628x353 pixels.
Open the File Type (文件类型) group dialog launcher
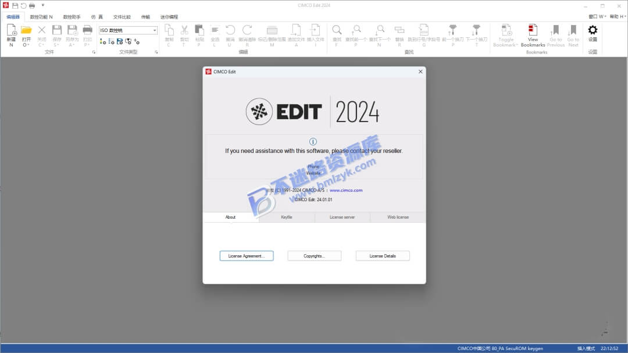[x=156, y=52]
